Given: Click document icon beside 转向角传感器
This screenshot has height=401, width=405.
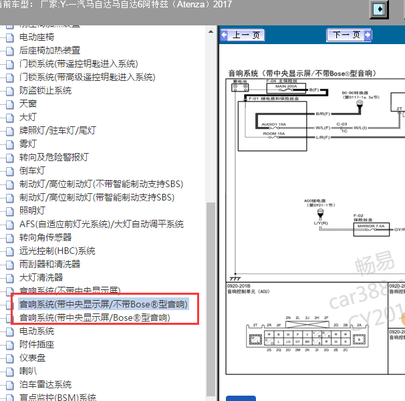Looking at the screenshot, I should (10, 238).
